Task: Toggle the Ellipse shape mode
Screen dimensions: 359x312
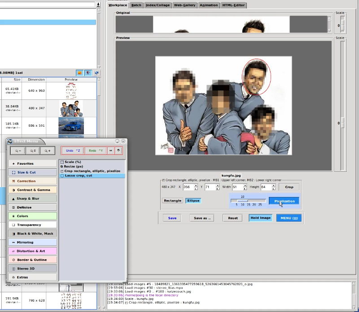Action: pos(193,201)
